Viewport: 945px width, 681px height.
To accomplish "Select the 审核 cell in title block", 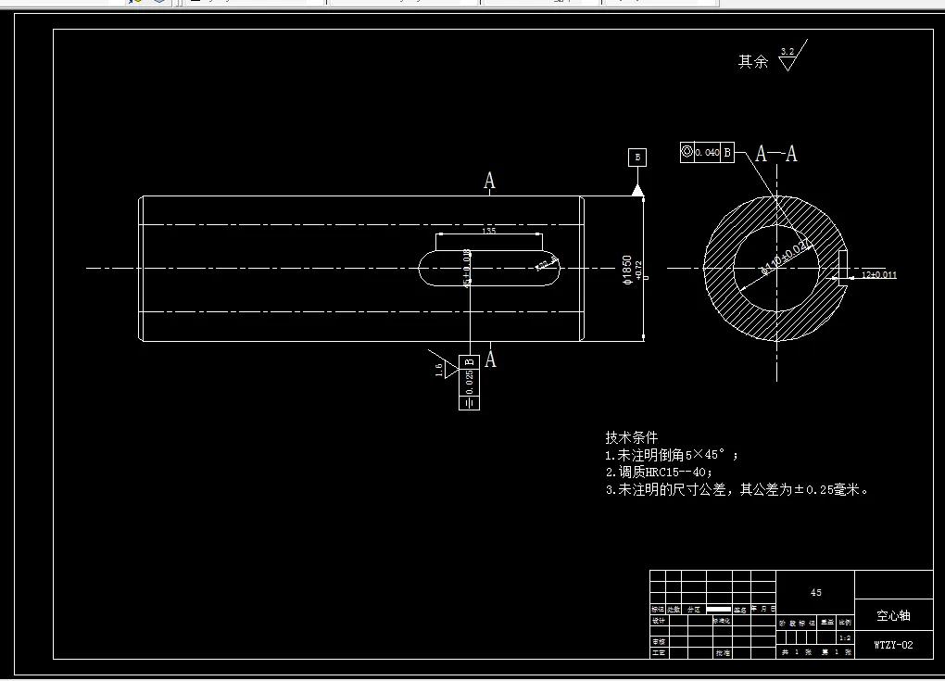I will (x=659, y=642).
